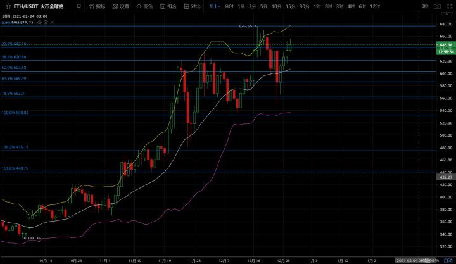The height and width of the screenshot is (264, 456).
Task: Expand the 1日 interval dropdown
Action: pyautogui.click(x=215, y=6)
